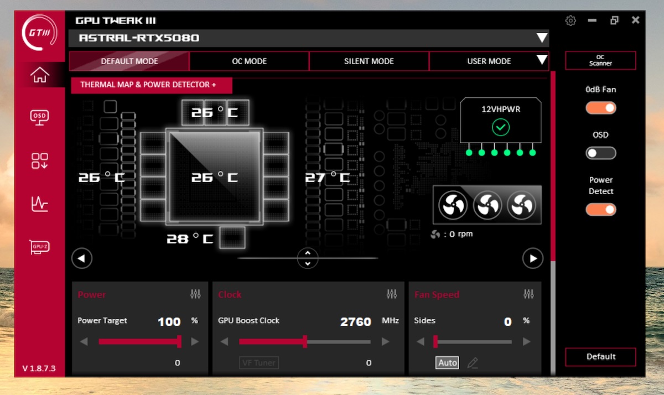
Task: Click the Default reset button
Action: coord(600,357)
